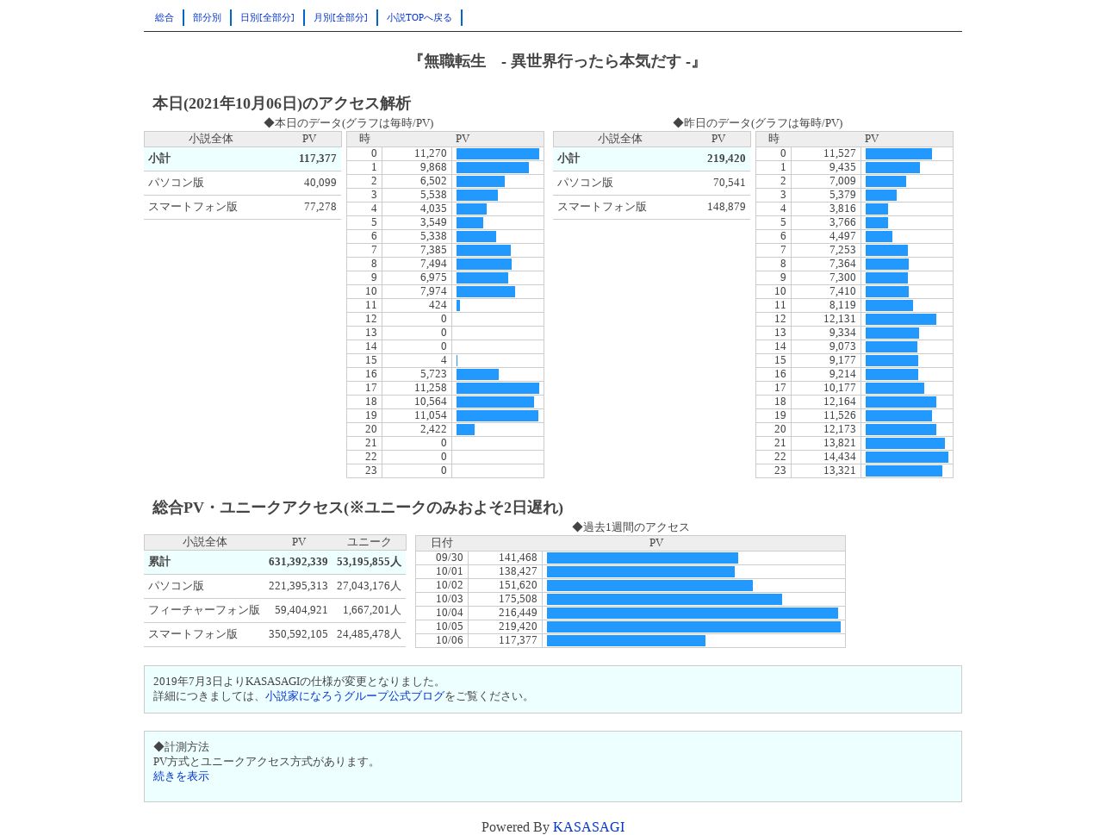This screenshot has width=1106, height=835.
Task: Click the ◆過去1週間のアクセス caption
Action: click(x=631, y=527)
